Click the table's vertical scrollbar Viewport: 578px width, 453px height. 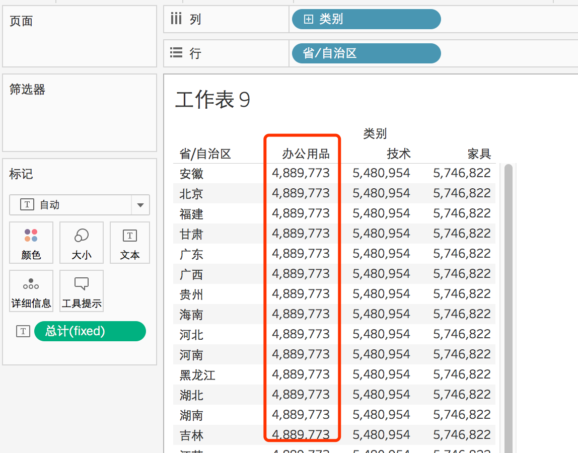click(x=509, y=308)
